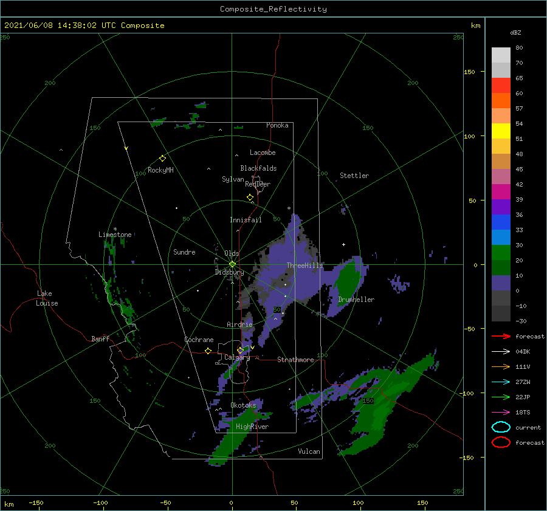Screen dimensions: 547x511
Task: Click the ThreeHills label
Action: [x=304, y=266]
